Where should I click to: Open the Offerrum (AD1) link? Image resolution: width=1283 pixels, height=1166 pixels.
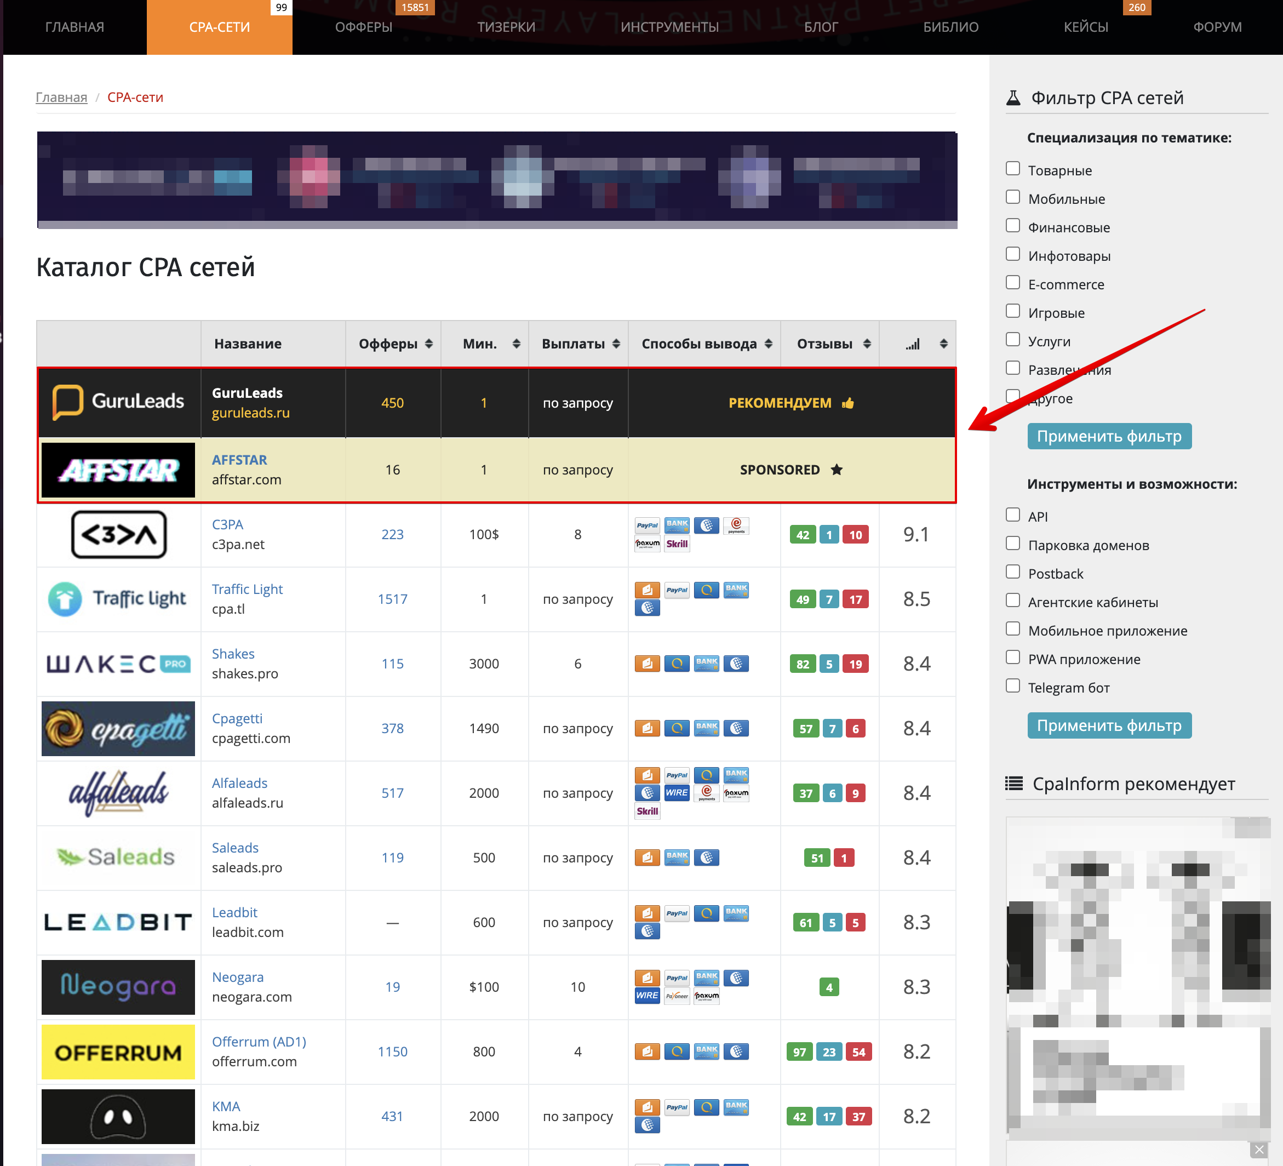pos(259,1042)
